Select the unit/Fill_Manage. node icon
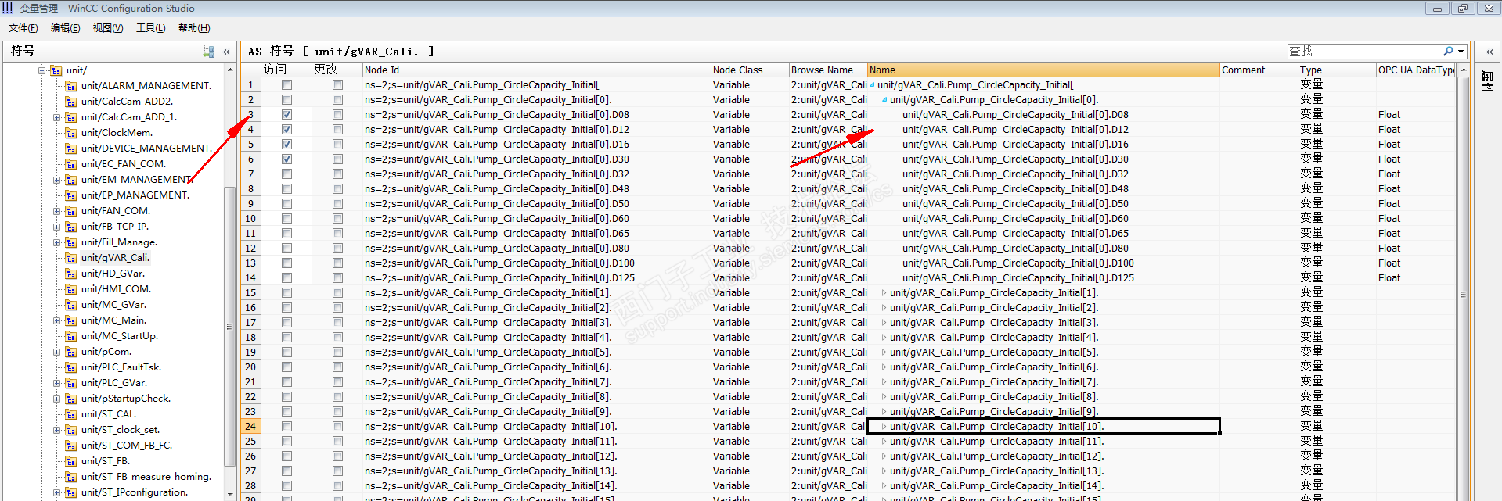The image size is (1502, 501). 71,242
